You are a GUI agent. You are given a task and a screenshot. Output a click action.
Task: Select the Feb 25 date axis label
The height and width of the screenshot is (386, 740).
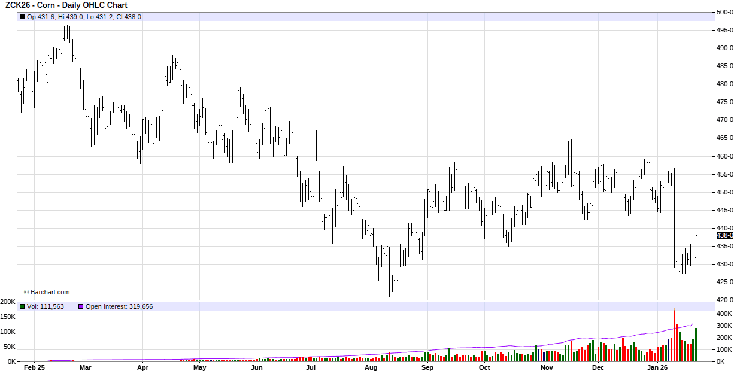point(34,368)
